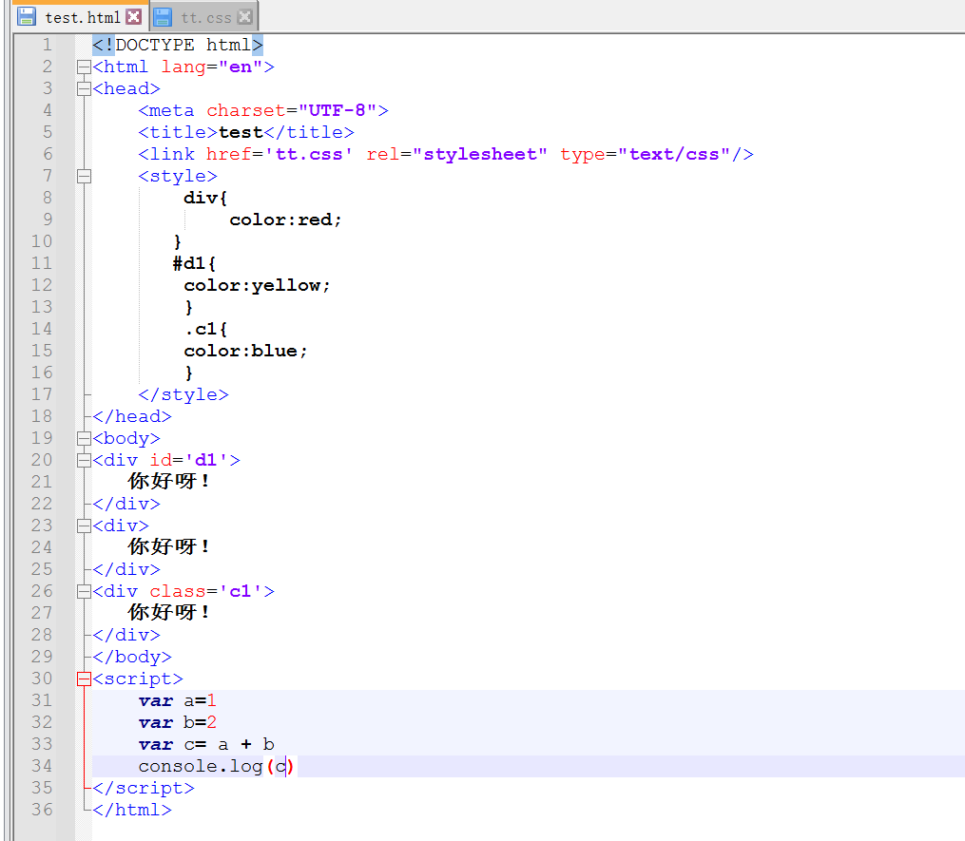This screenshot has height=841, width=965.
Task: Click the closing </html> tag
Action: pos(132,811)
